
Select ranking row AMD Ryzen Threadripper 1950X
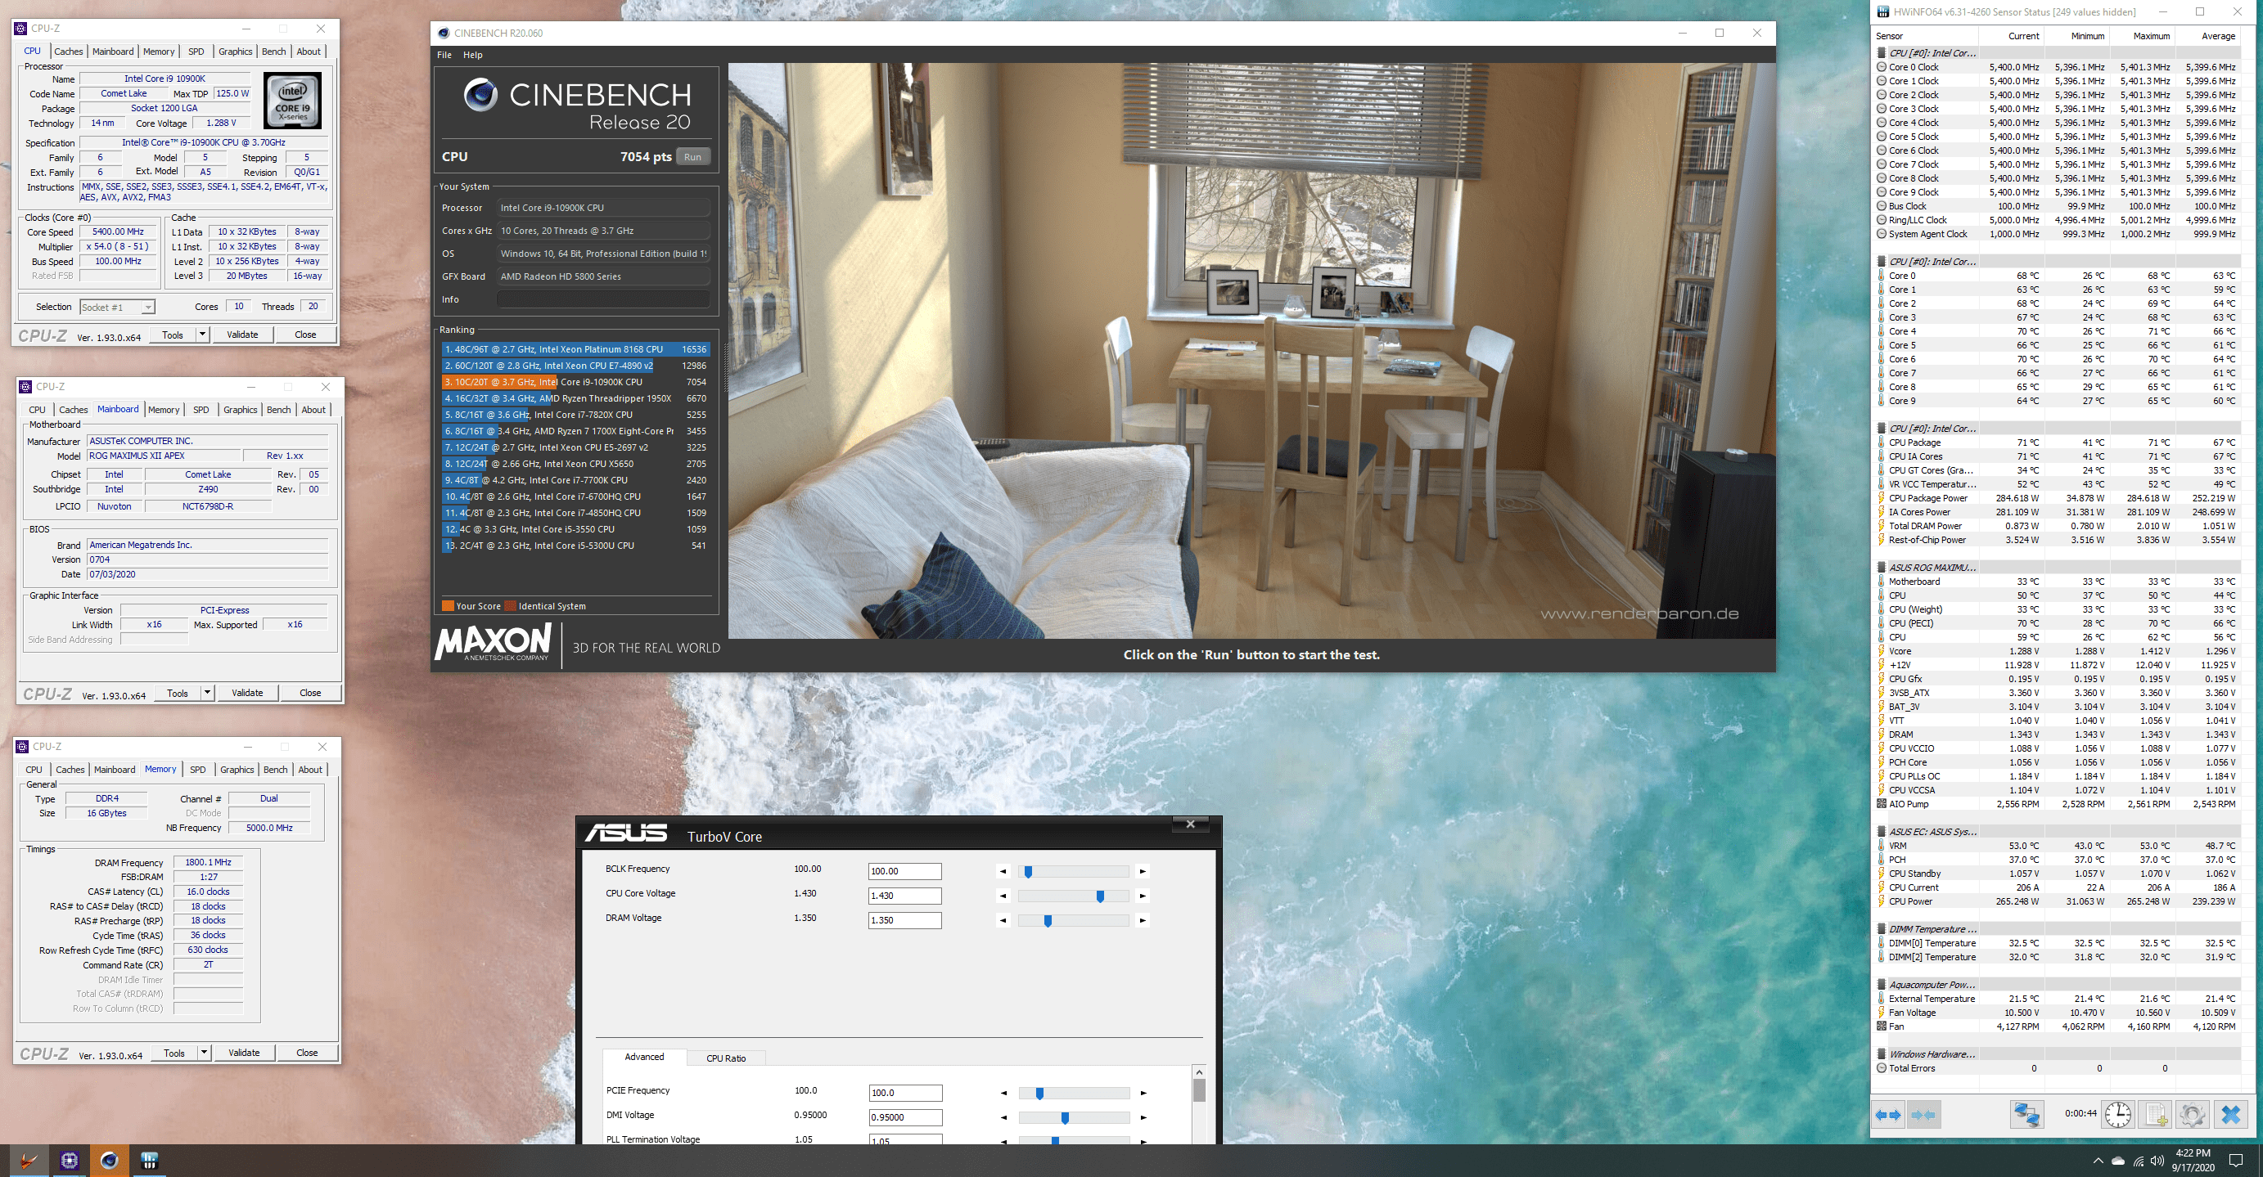tap(575, 398)
